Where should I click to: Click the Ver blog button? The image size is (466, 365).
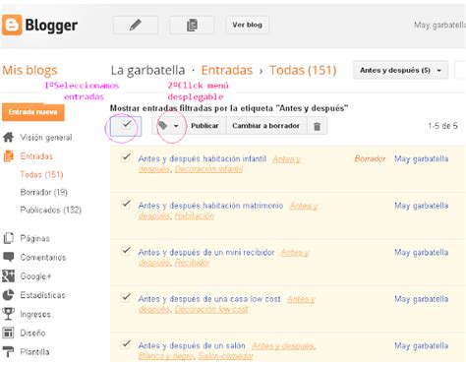point(247,25)
